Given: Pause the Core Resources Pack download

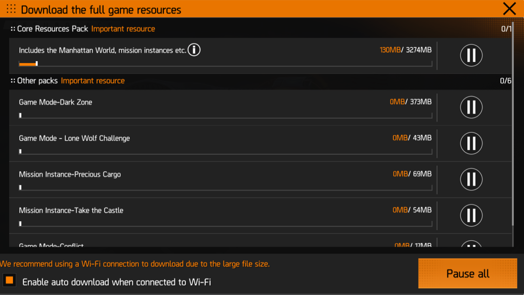Looking at the screenshot, I should tap(471, 55).
